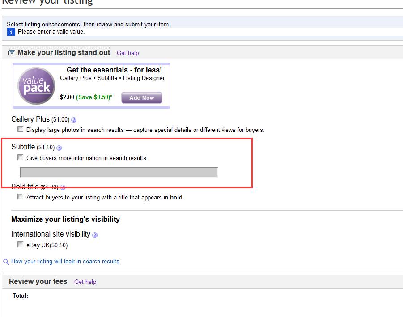
Task: Click the Review your fees heading
Action: tap(38, 281)
